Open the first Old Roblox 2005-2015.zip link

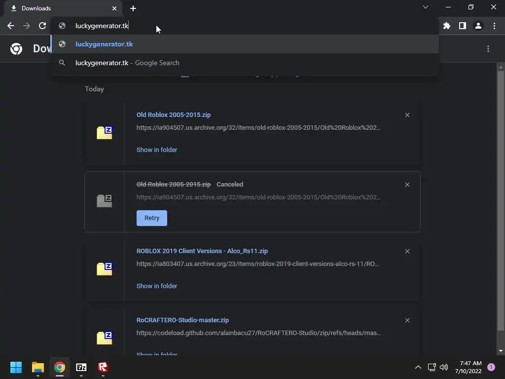[x=174, y=114]
